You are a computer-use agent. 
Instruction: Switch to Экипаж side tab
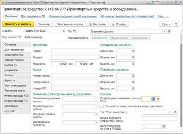click(x=17, y=75)
